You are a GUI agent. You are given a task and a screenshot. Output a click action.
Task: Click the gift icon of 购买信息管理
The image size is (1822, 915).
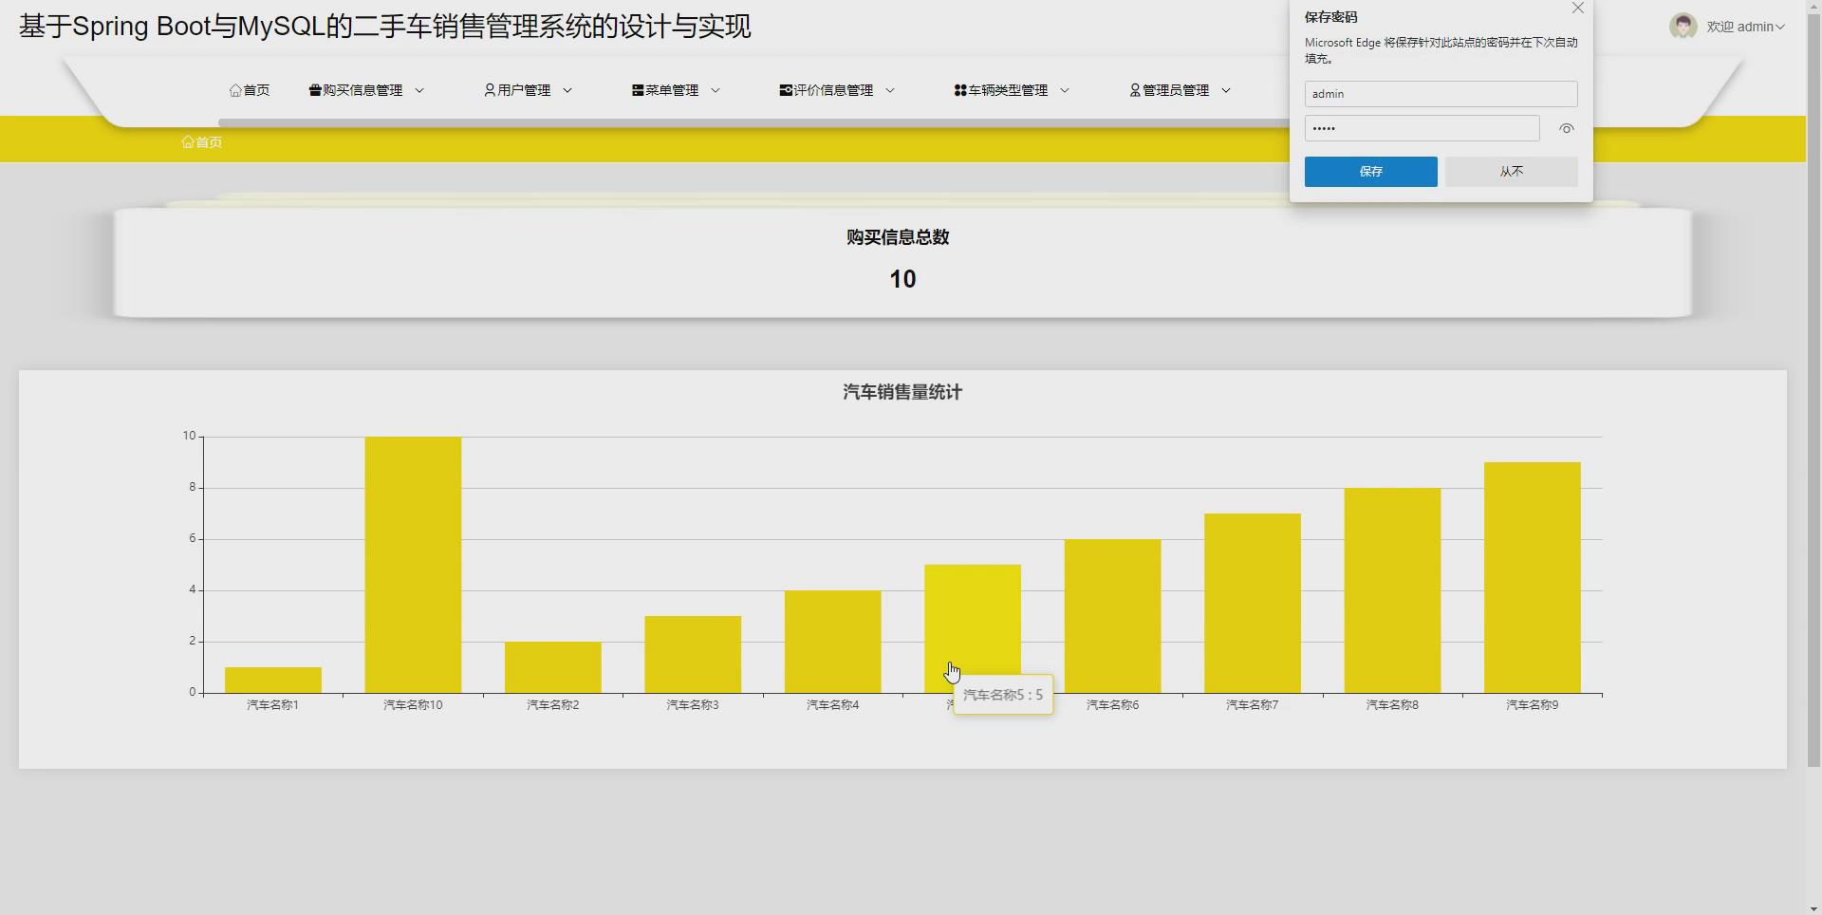pyautogui.click(x=315, y=90)
